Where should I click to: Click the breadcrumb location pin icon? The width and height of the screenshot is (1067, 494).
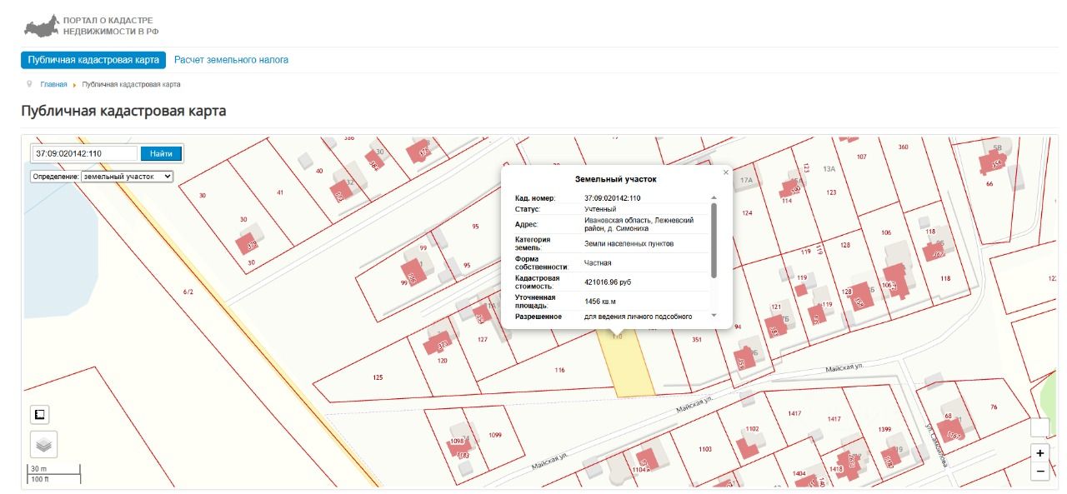(x=30, y=84)
